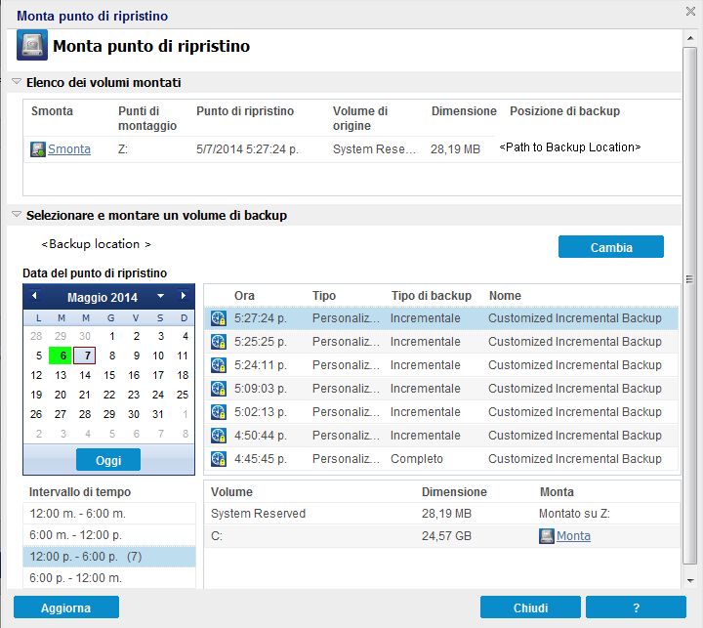Click the Monta link for C:

click(x=573, y=536)
